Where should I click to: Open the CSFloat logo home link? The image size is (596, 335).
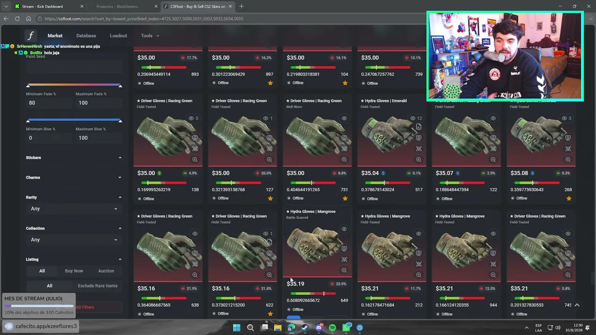(31, 36)
